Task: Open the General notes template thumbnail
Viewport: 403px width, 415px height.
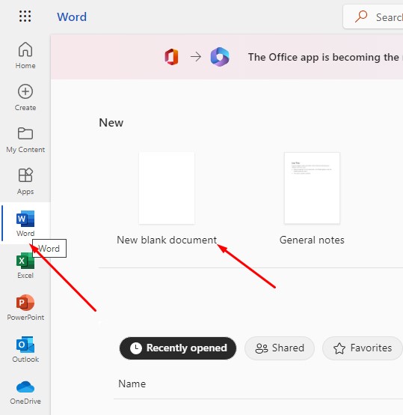Action: pyautogui.click(x=312, y=188)
